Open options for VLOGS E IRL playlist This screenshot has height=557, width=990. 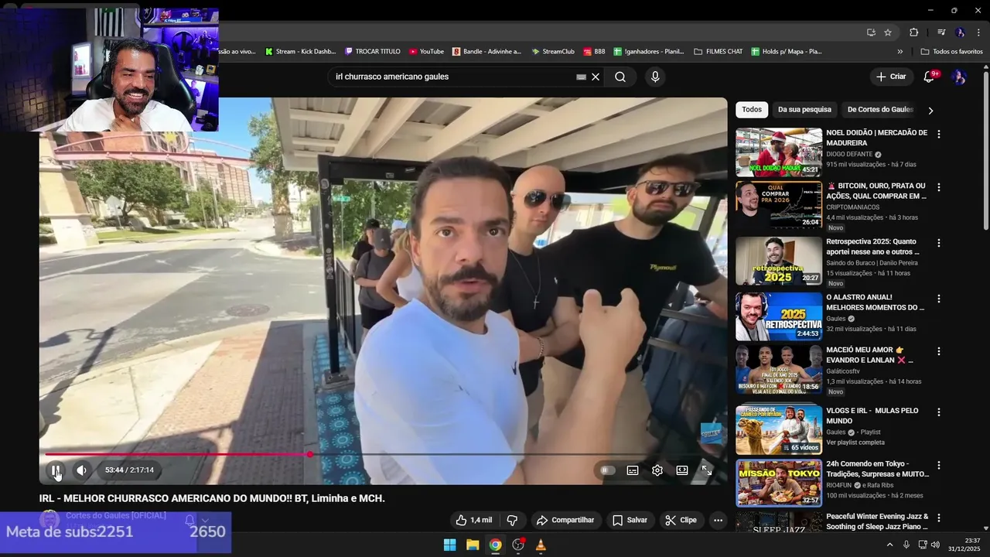click(939, 412)
